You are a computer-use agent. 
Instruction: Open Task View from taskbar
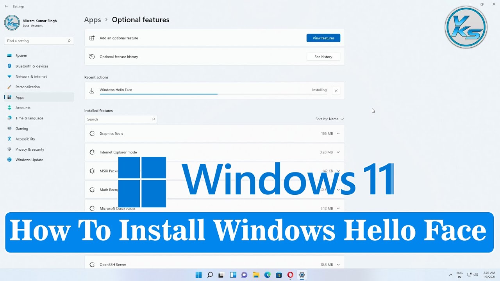tap(221, 275)
